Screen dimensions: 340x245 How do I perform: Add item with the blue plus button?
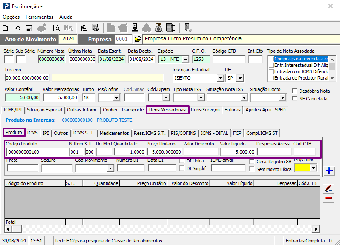[x=329, y=171]
